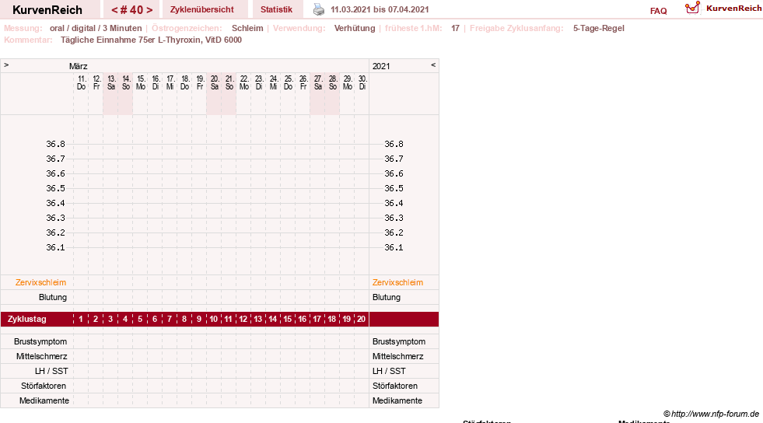Screen dimensions: 763x423
Task: Click the left Brustsymptom row label
Action: coord(40,341)
